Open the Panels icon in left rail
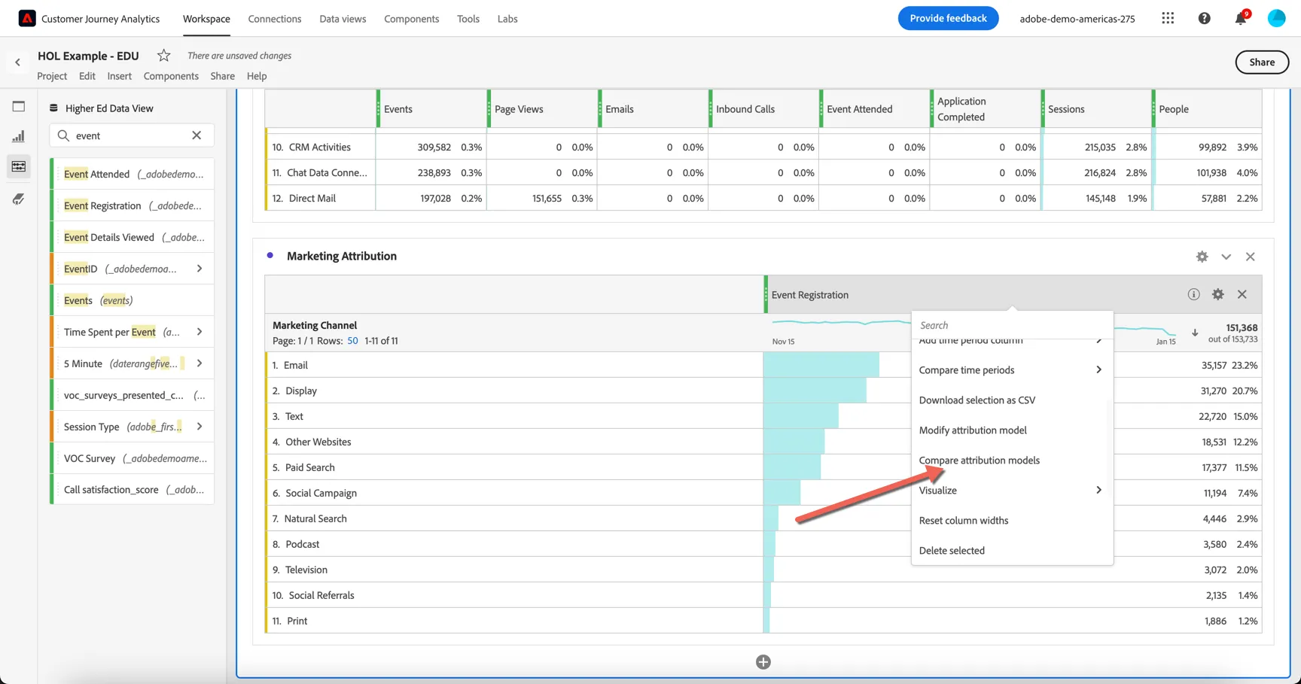Viewport: 1301px width, 684px height. 19,107
